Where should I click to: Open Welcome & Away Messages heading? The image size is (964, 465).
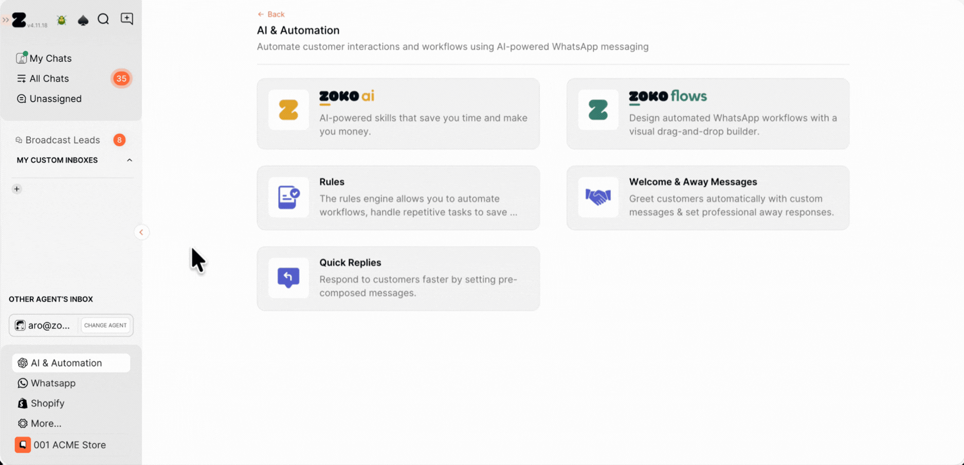[x=693, y=182]
